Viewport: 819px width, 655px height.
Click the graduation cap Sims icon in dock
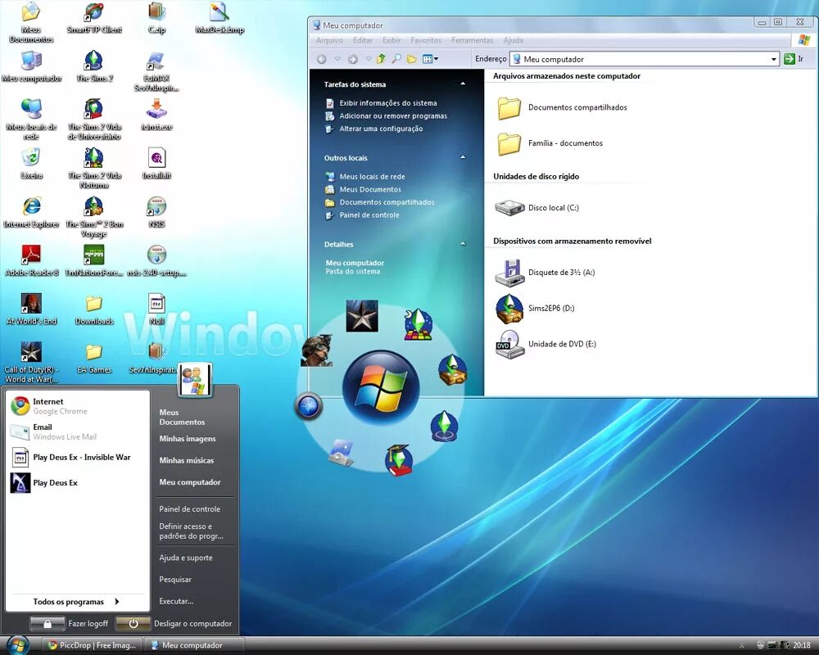(399, 460)
